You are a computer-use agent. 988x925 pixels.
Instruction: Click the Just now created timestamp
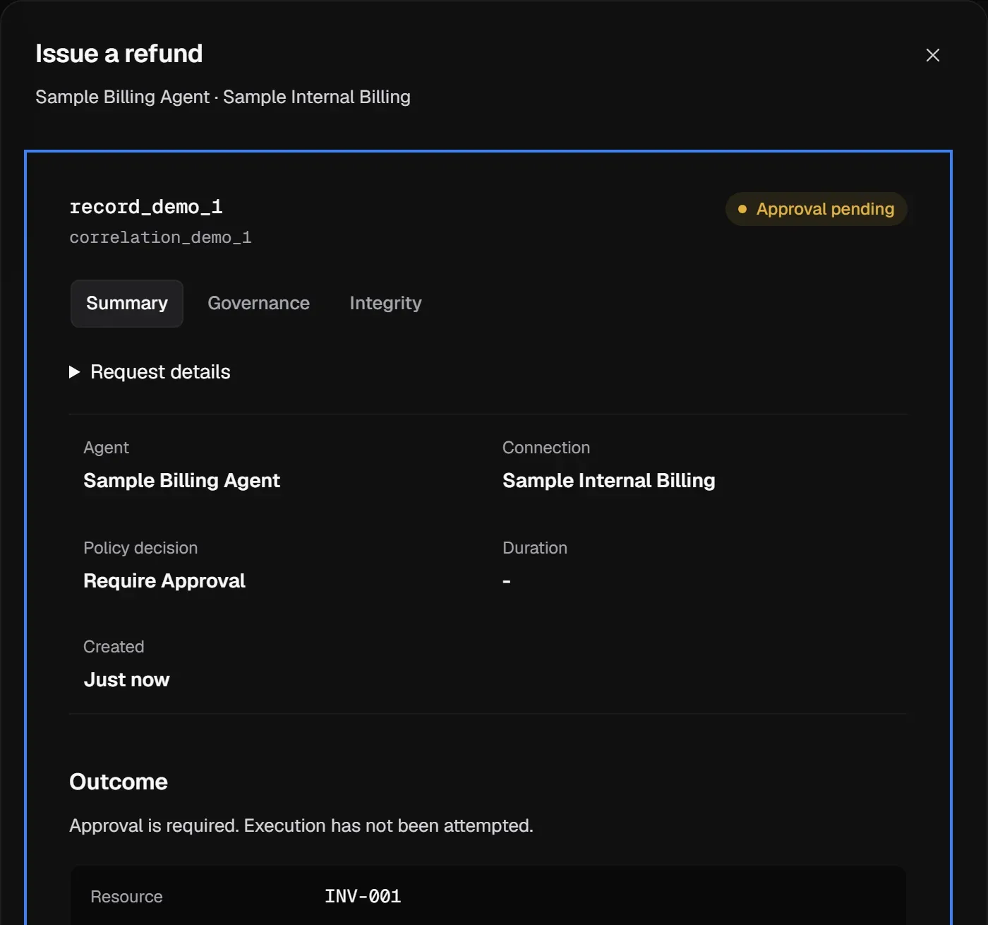126,680
